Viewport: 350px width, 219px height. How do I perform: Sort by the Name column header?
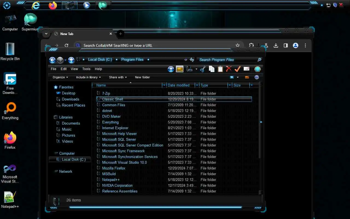pos(127,85)
